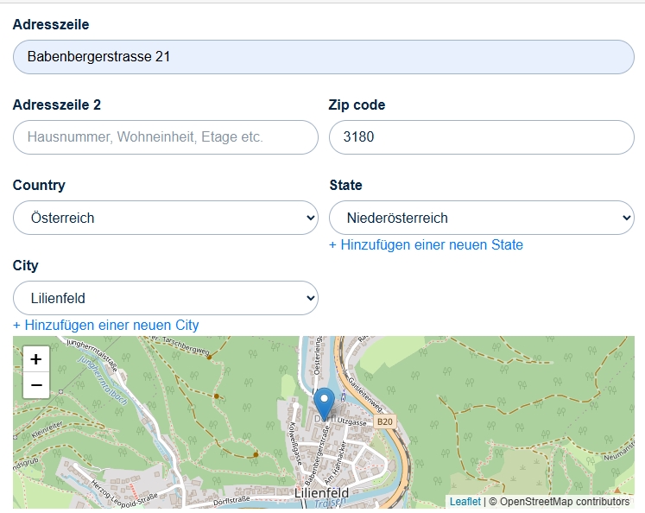645x513 pixels.
Task: Click into the Adresszeile 2 input field
Action: pos(166,137)
